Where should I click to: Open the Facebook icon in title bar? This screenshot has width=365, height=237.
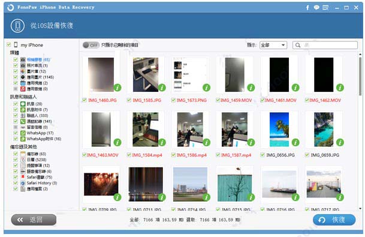[x=307, y=8]
